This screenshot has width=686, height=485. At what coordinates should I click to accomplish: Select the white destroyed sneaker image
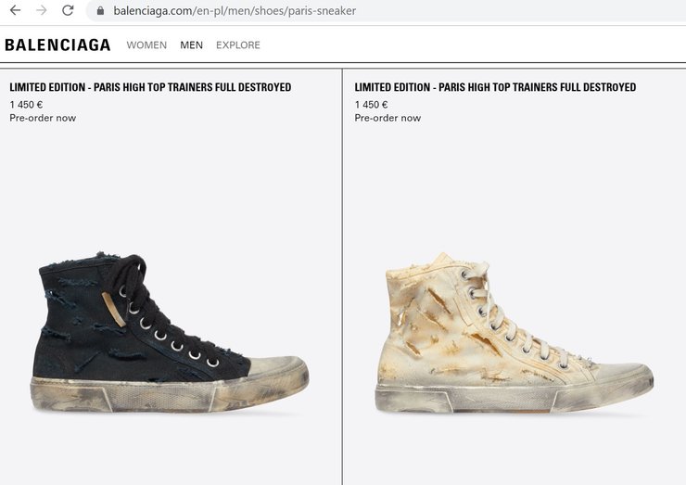coord(514,333)
